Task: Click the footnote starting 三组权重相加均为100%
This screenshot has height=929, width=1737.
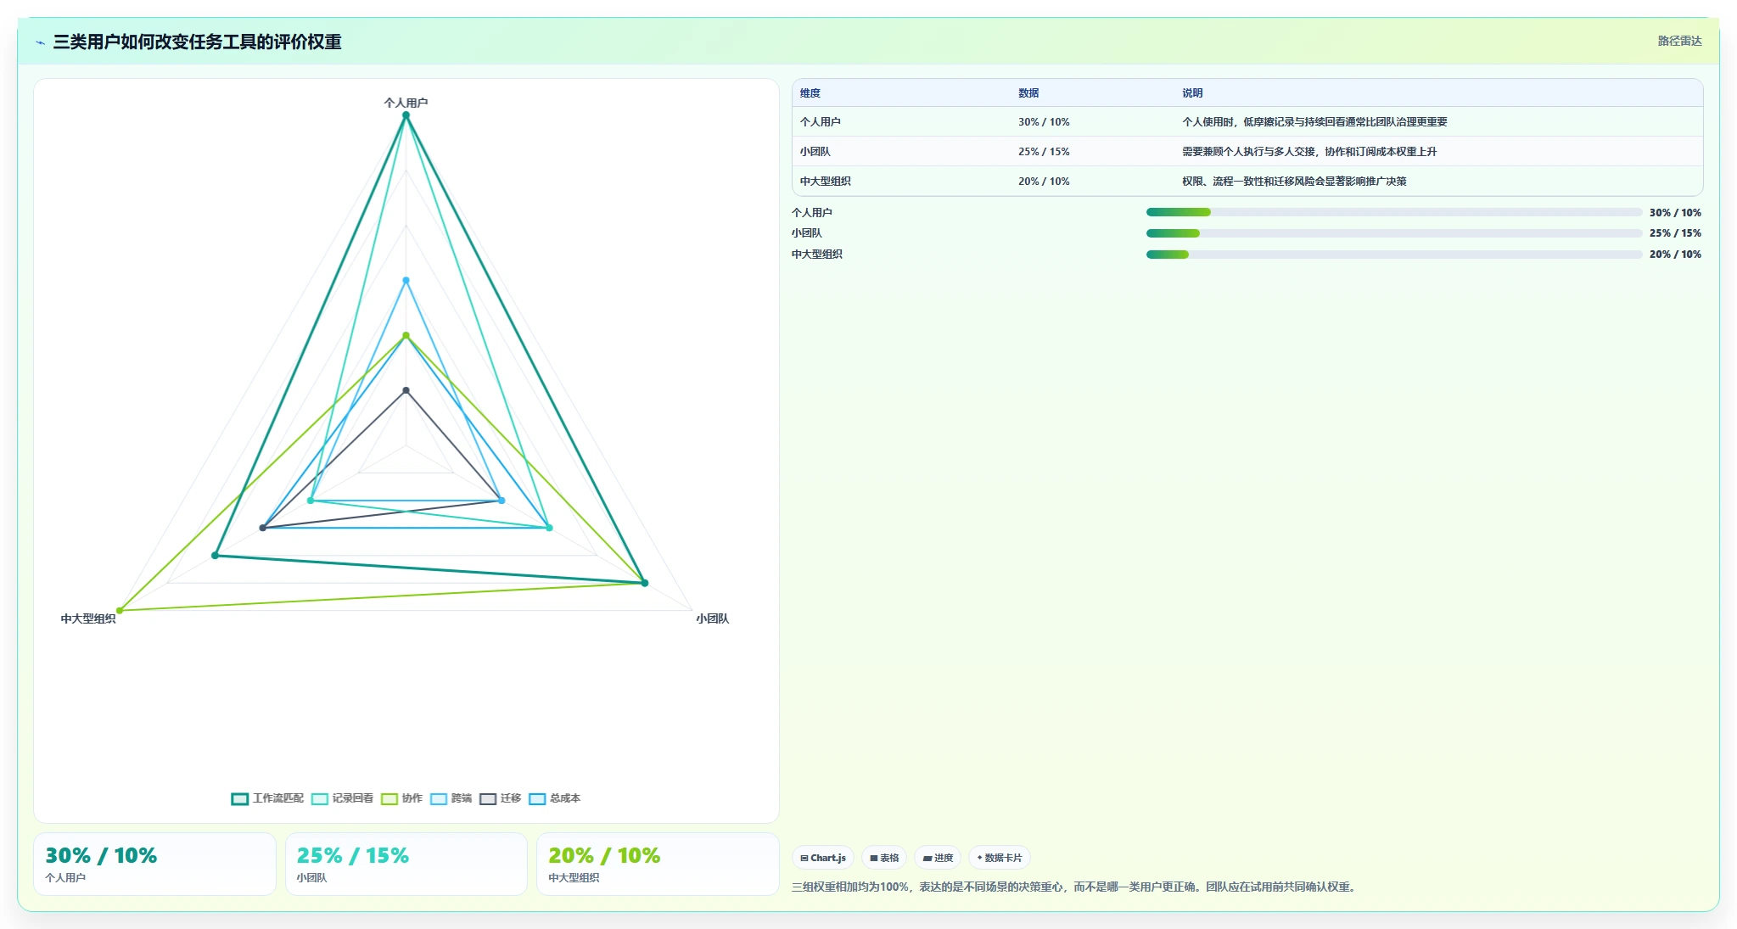Action: pyautogui.click(x=1075, y=887)
